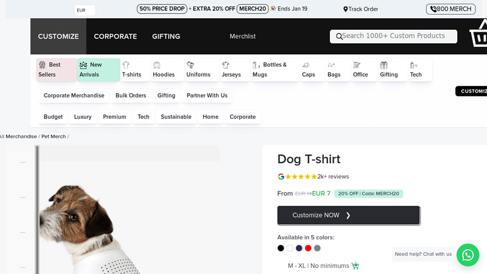Click the Customize NOW button

click(x=349, y=216)
